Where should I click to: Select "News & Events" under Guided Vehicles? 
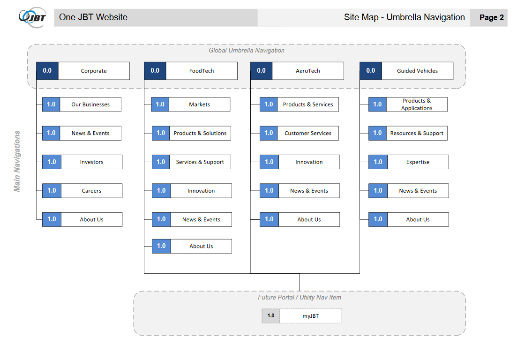point(409,191)
